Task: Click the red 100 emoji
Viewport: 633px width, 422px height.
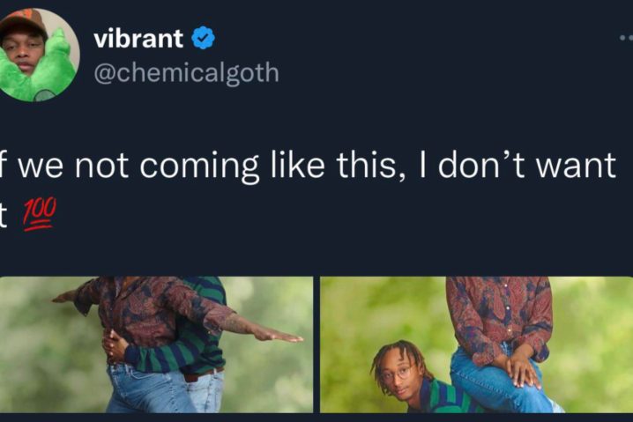Action: 38,215
